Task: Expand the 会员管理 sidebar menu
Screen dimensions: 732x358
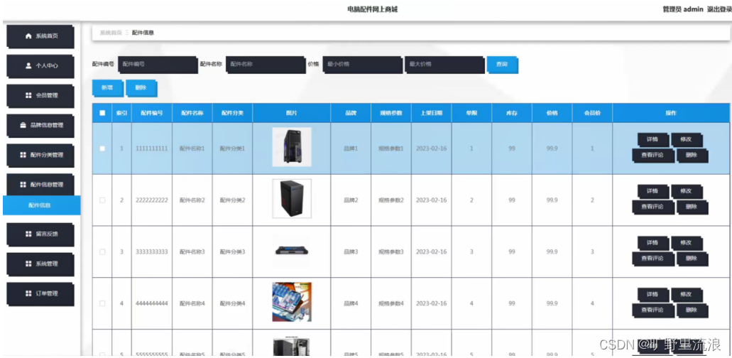Action: point(40,95)
